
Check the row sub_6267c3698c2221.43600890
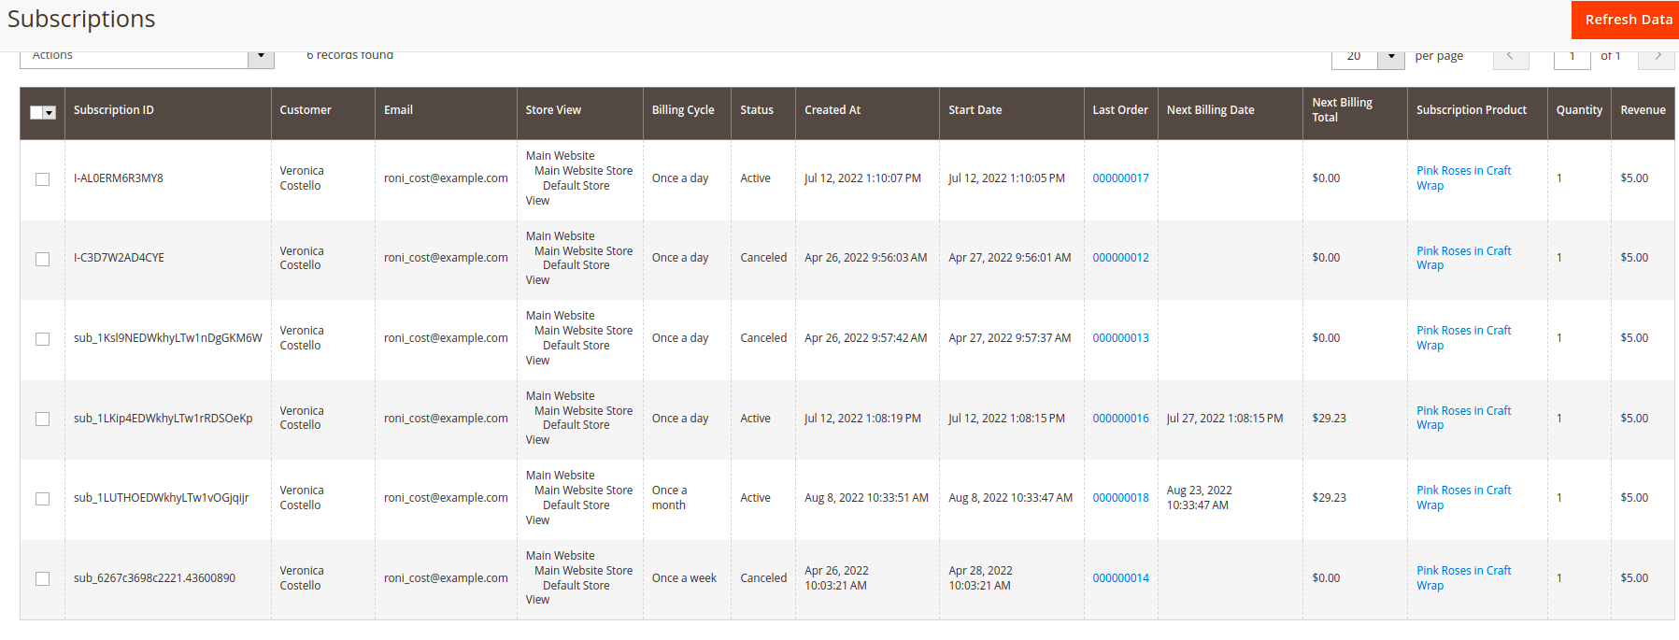click(43, 578)
